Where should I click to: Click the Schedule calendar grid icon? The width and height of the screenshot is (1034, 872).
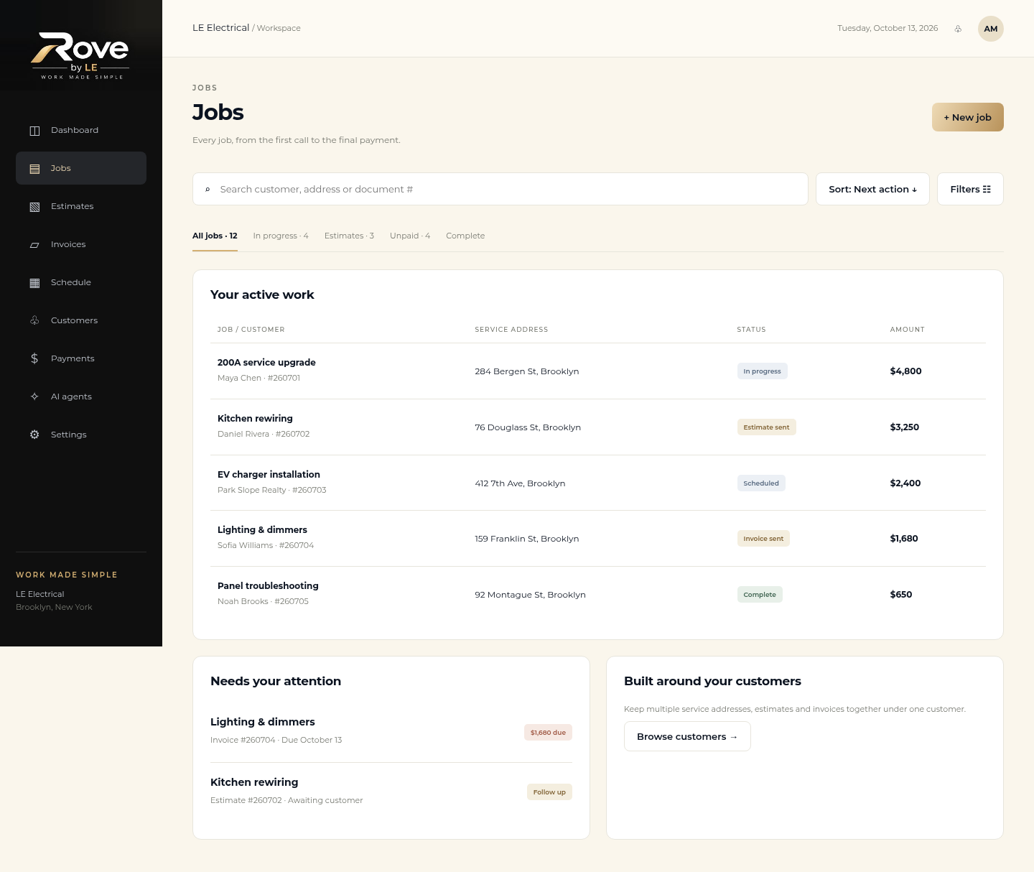[34, 283]
